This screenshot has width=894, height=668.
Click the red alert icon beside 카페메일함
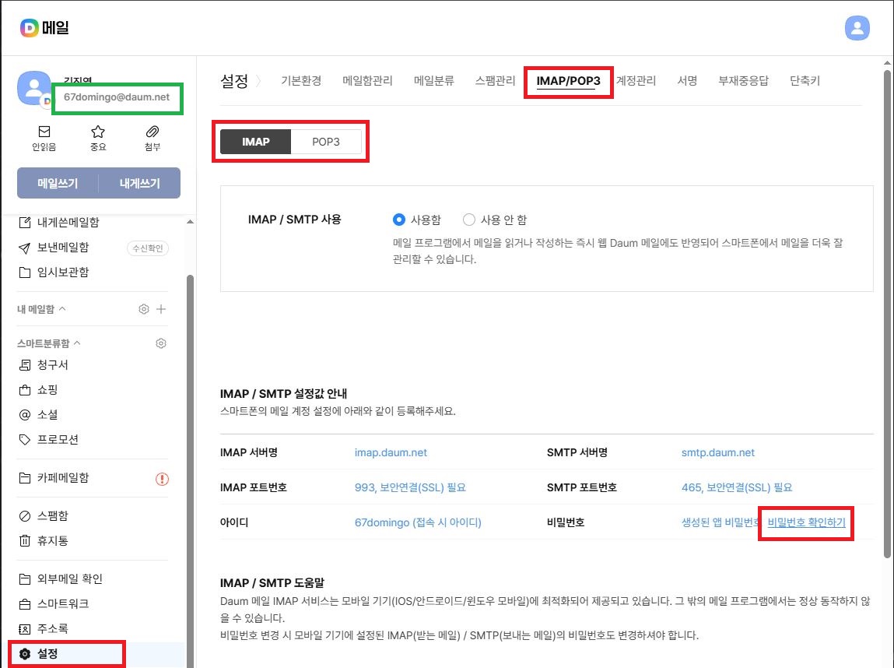[x=162, y=479]
